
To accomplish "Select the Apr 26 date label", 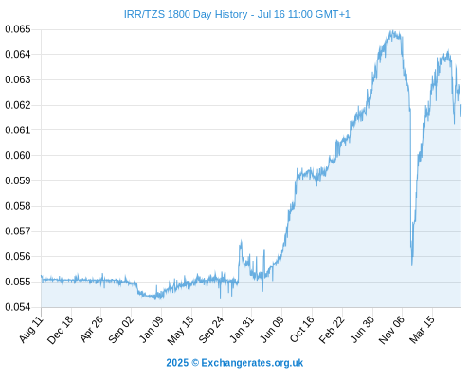I will pyautogui.click(x=91, y=329).
